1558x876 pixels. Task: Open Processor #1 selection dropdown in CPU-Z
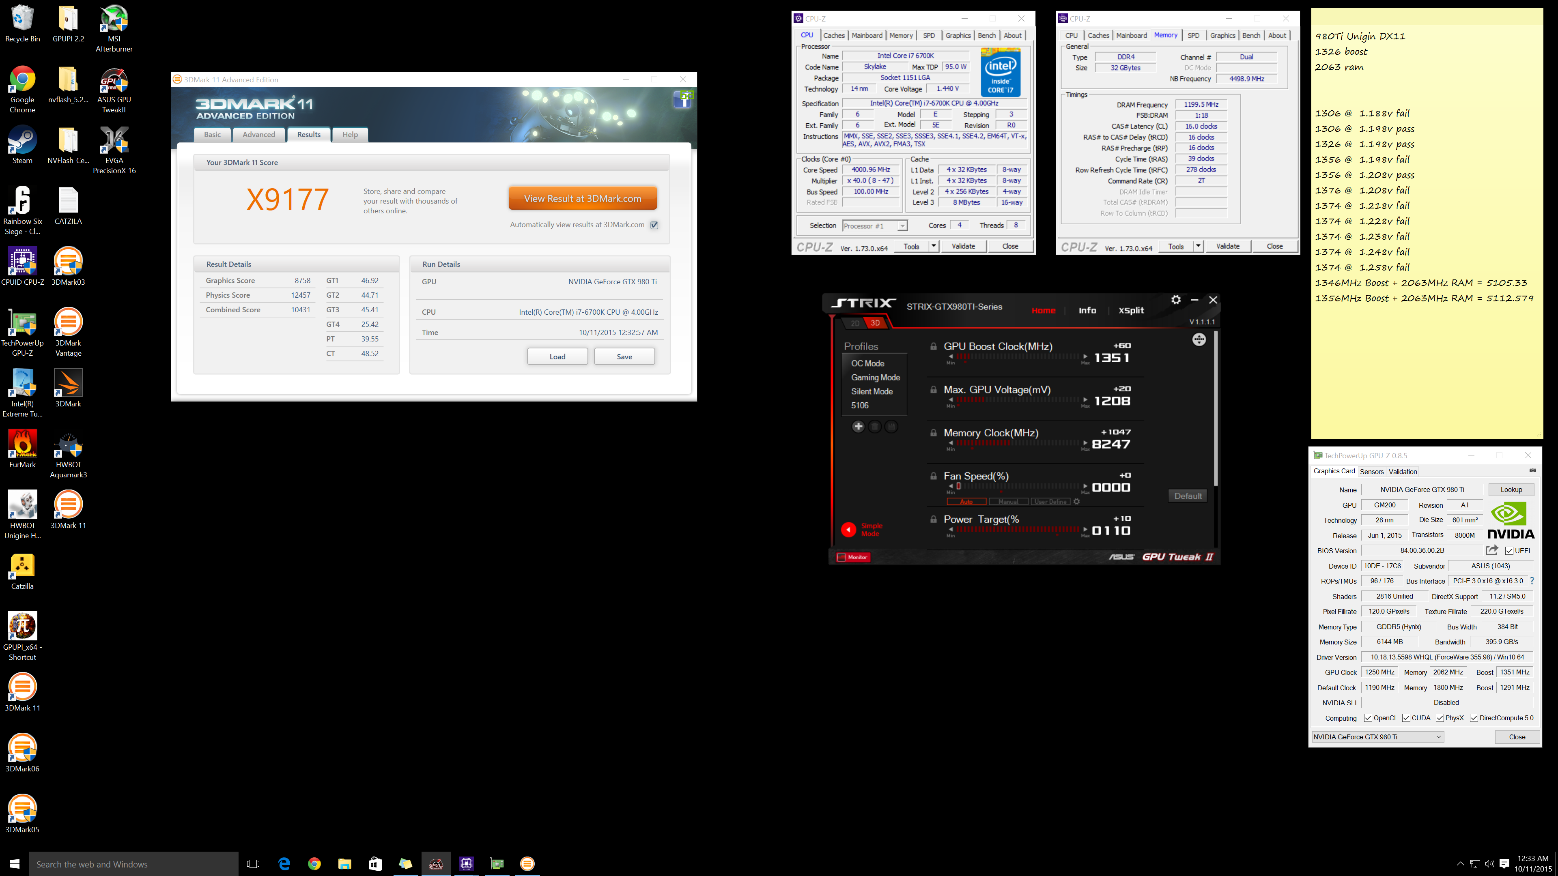coord(875,226)
